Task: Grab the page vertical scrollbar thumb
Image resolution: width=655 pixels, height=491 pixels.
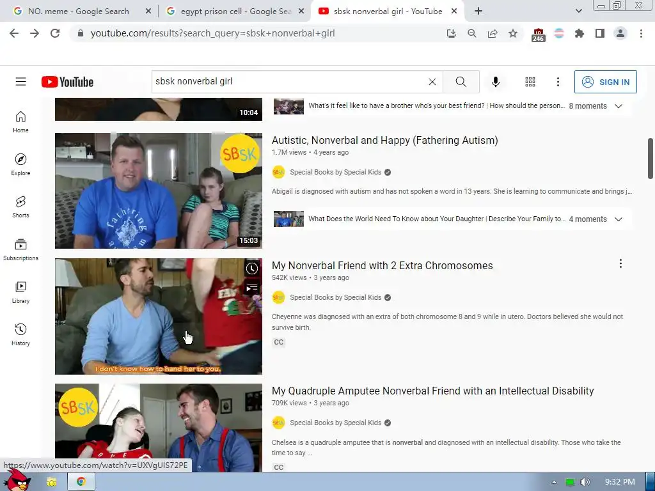Action: pyautogui.click(x=651, y=159)
